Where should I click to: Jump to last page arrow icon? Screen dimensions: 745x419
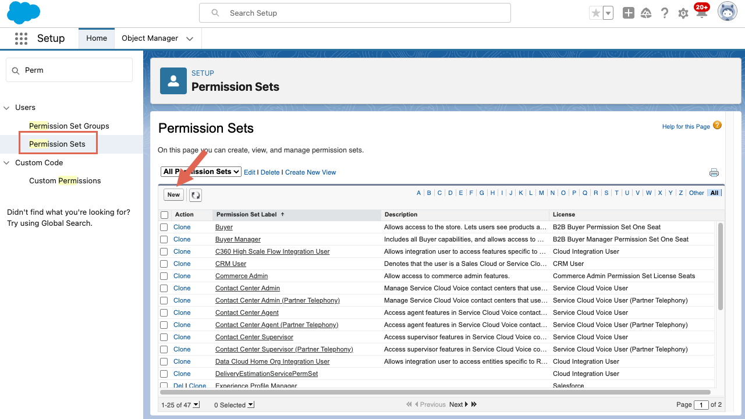pos(474,404)
